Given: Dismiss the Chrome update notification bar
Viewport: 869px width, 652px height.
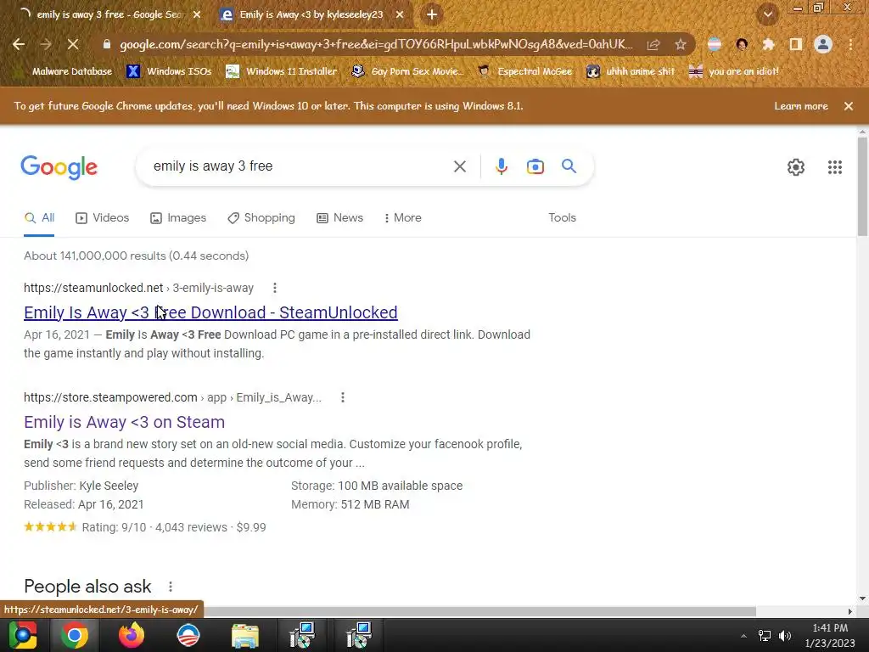Looking at the screenshot, I should [848, 106].
